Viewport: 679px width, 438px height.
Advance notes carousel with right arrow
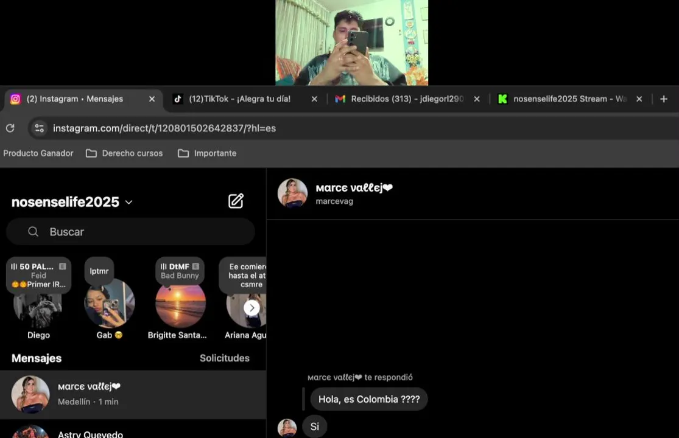pyautogui.click(x=252, y=308)
